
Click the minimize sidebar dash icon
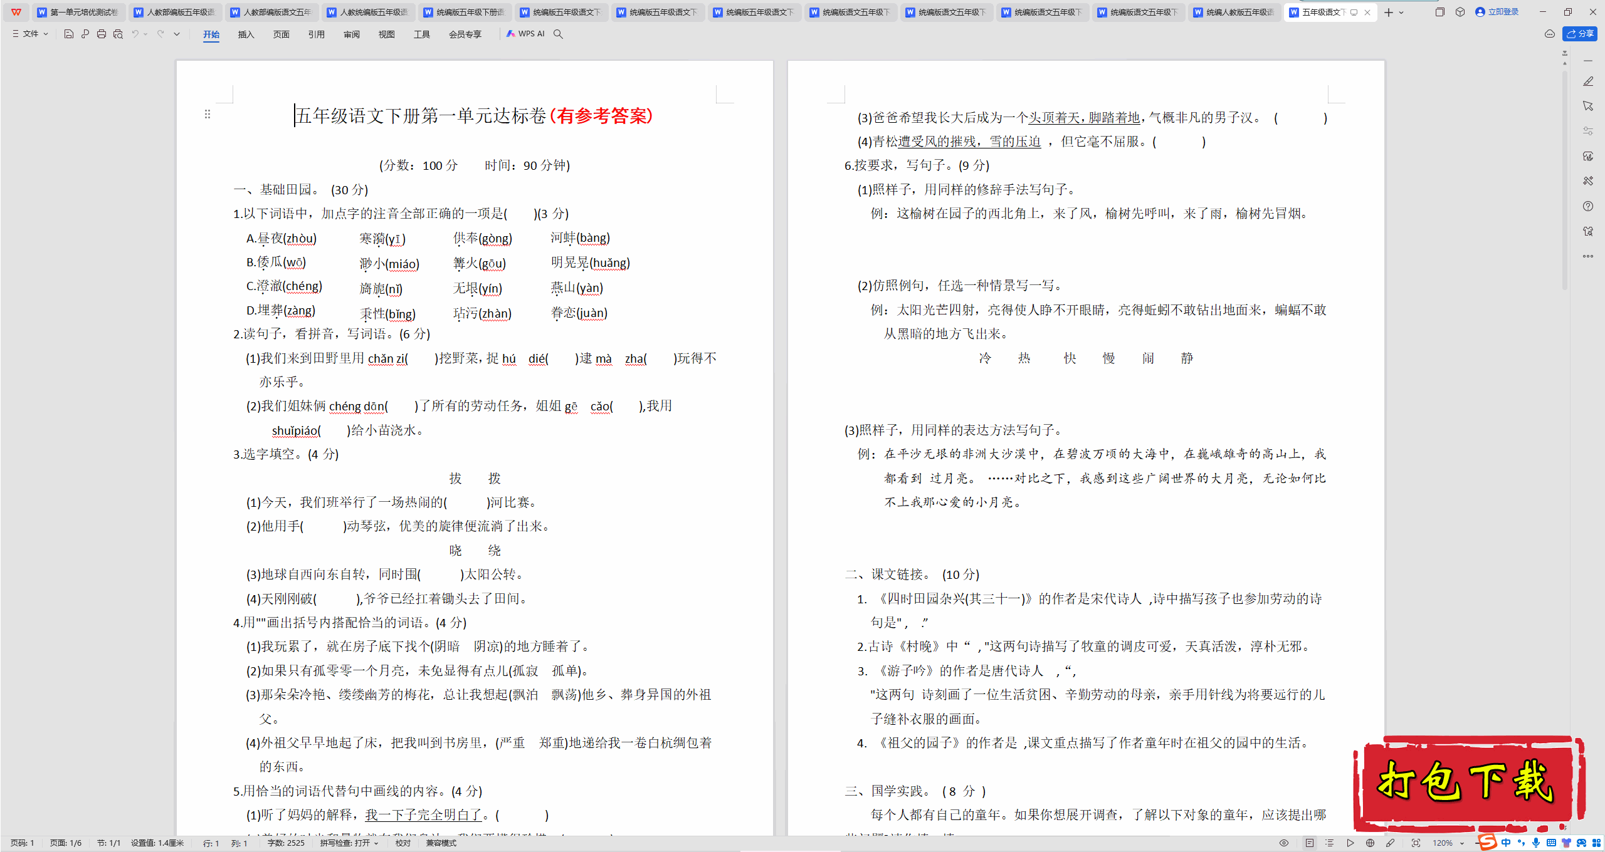(1588, 61)
